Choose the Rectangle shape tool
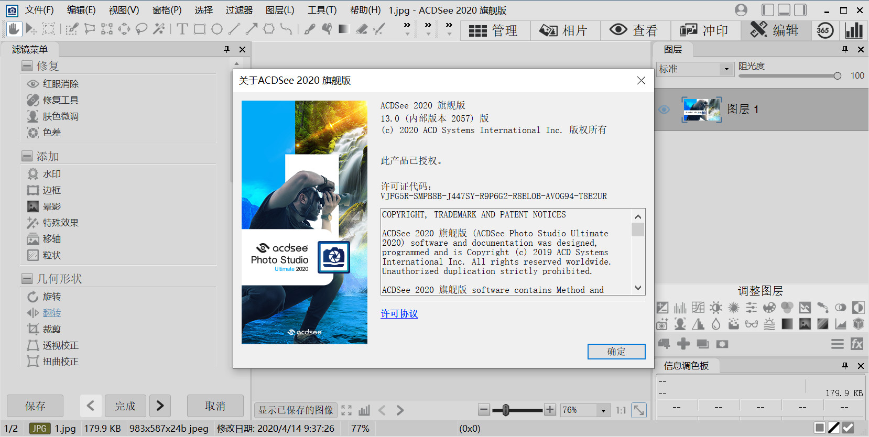The height and width of the screenshot is (437, 869). [x=200, y=29]
